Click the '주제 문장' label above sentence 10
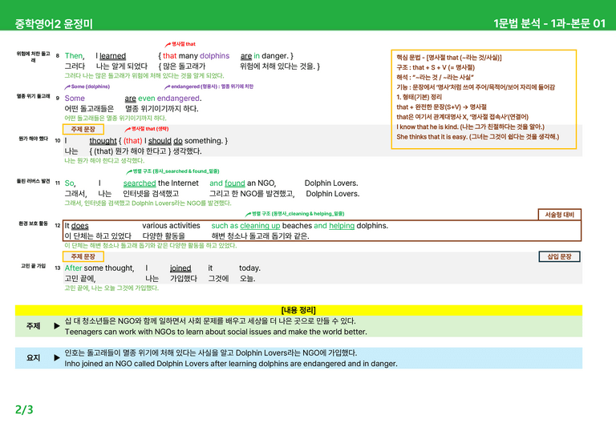 point(83,129)
